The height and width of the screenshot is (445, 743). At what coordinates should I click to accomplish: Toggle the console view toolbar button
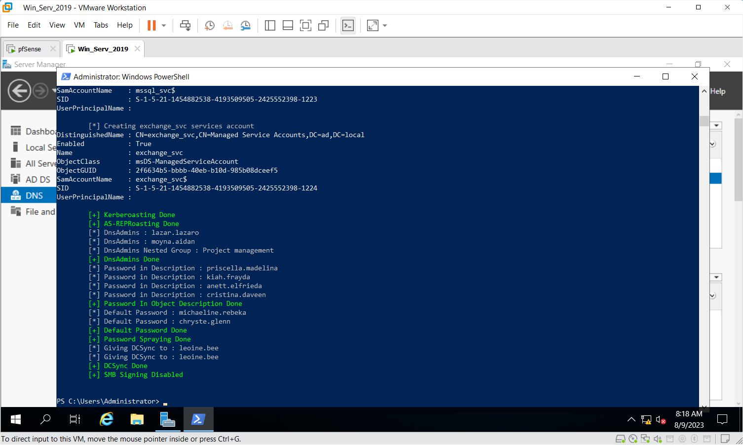(x=348, y=25)
